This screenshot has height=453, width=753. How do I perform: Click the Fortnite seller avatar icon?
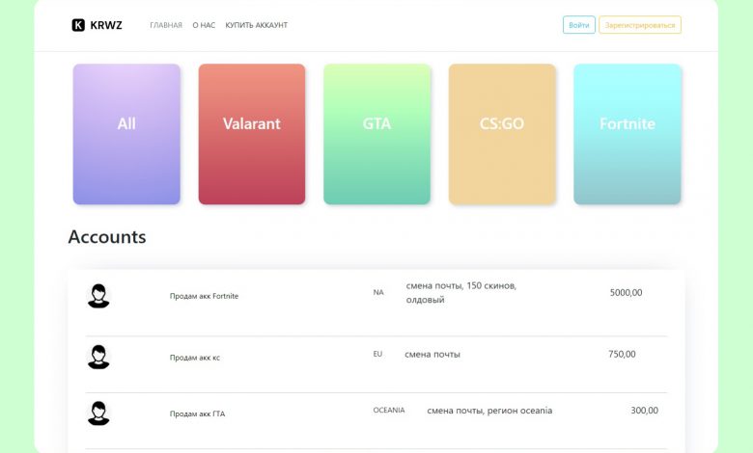98,296
